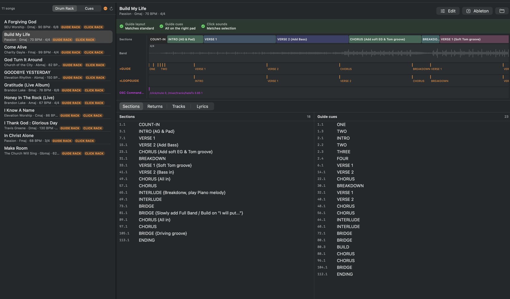Select song God Turn It Around
This screenshot has width=510, height=299.
pyautogui.click(x=57, y=62)
